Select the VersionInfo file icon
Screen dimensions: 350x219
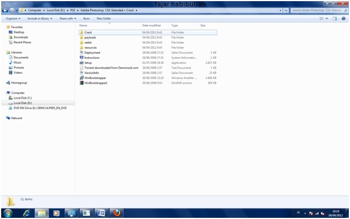tap(81, 73)
